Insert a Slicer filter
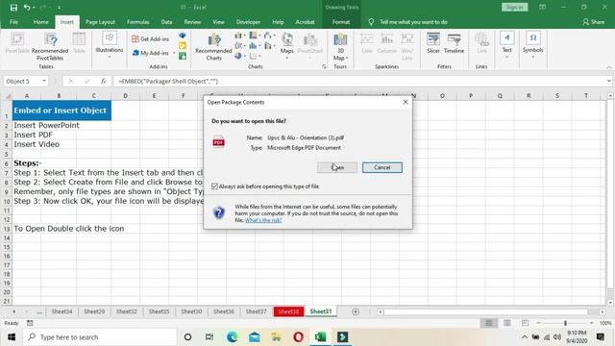615x346 pixels. click(433, 43)
